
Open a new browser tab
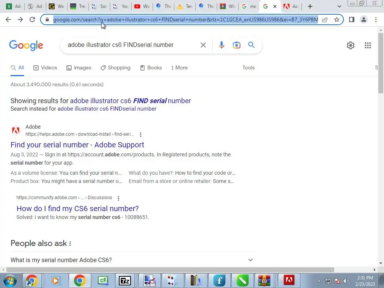310,6
